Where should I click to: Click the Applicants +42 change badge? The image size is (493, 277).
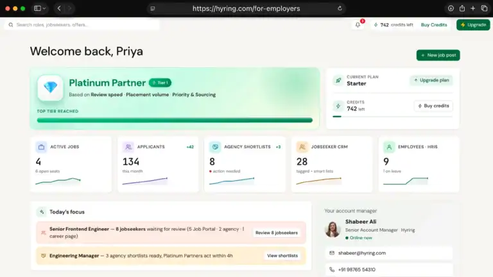point(190,147)
